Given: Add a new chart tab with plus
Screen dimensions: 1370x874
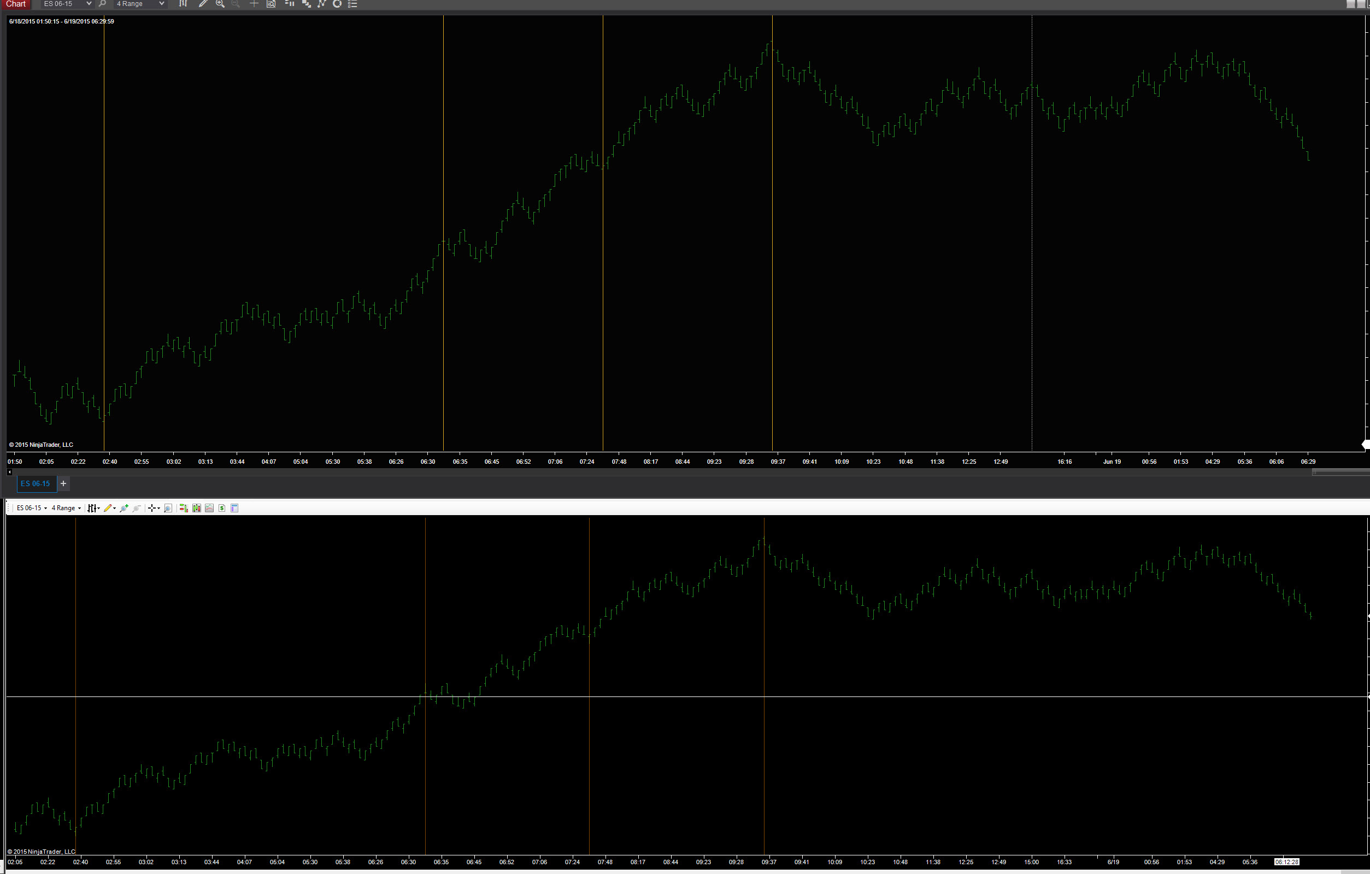Looking at the screenshot, I should pos(63,483).
